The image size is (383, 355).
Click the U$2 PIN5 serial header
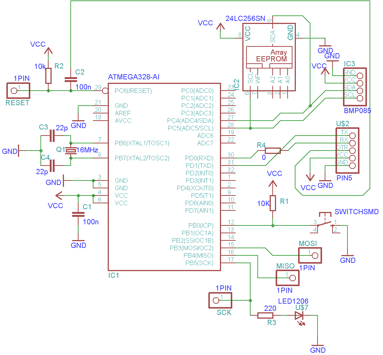click(347, 151)
